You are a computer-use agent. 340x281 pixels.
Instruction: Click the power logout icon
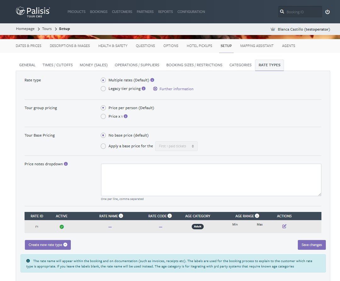tap(327, 12)
